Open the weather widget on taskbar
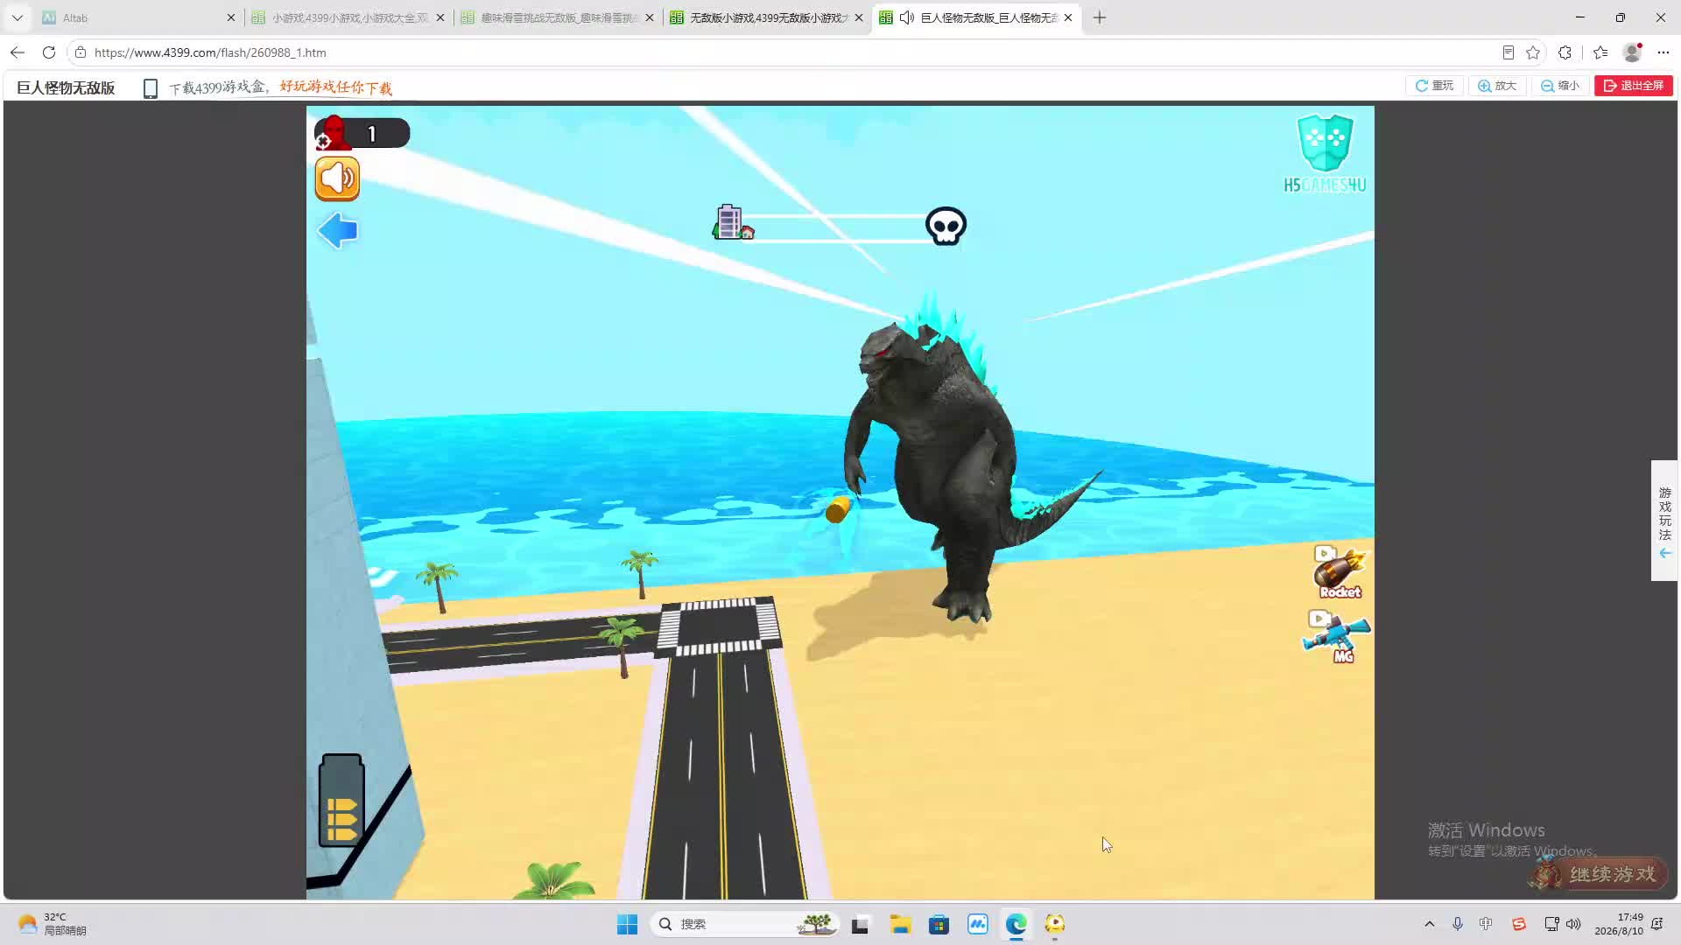This screenshot has width=1681, height=945. pyautogui.click(x=53, y=924)
